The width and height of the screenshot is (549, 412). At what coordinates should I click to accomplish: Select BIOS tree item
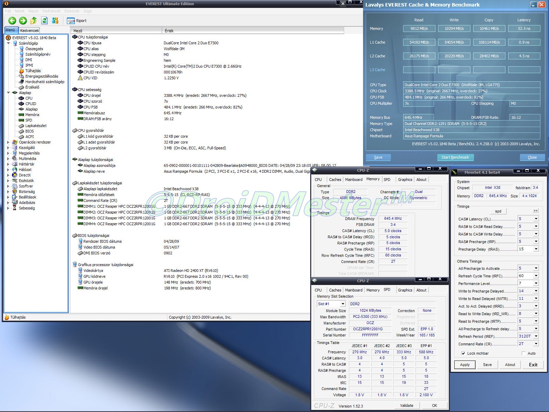[30, 131]
